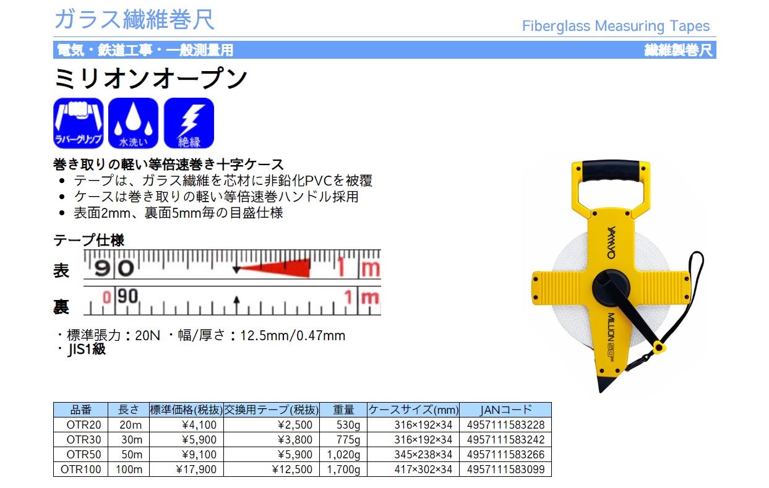Click JAN code 4957111583228
This screenshot has width=769, height=488.
[505, 424]
